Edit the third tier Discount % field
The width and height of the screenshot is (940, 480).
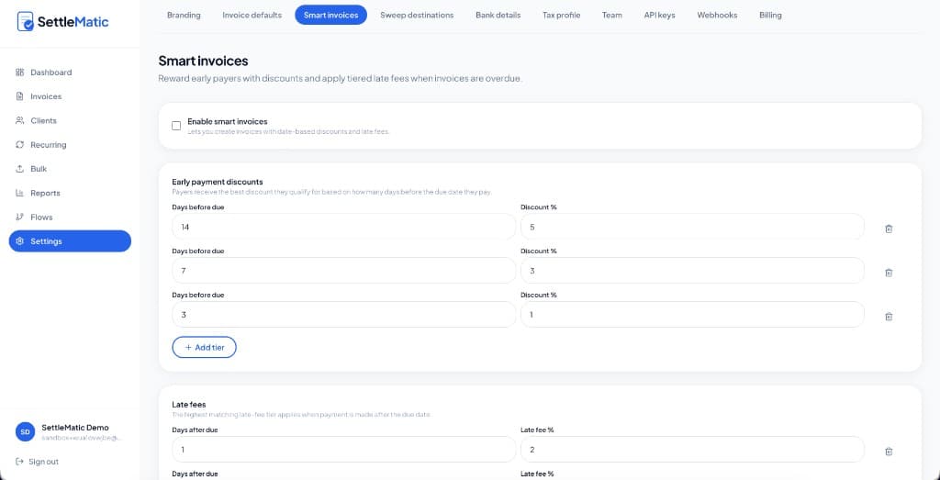click(x=692, y=315)
